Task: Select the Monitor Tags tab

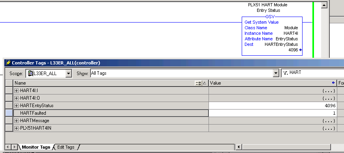Action: point(36,147)
